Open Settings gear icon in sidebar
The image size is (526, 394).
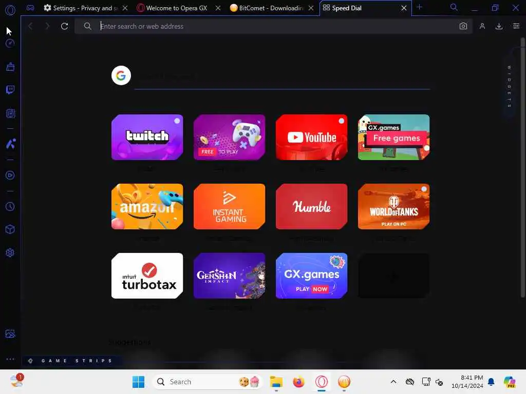(10, 252)
